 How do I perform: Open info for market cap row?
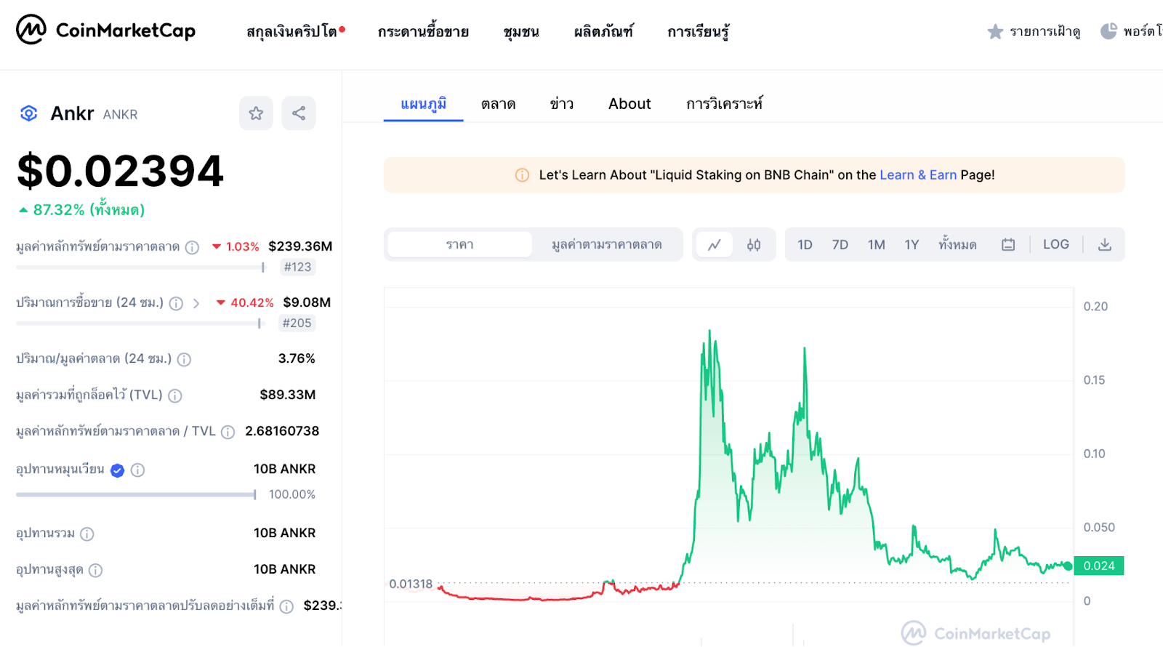coord(192,247)
